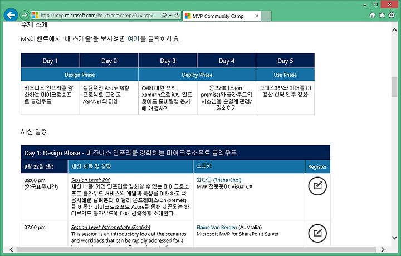Image resolution: width=401 pixels, height=256 pixels.
Task: Click the Register column header
Action: (317, 166)
